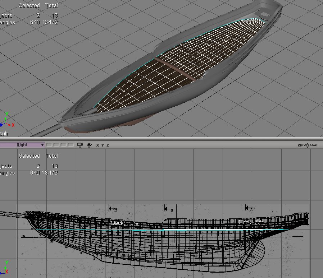The height and width of the screenshot is (278, 323).
Task: Select the Deck_Aft object label
Action: coord(251,223)
